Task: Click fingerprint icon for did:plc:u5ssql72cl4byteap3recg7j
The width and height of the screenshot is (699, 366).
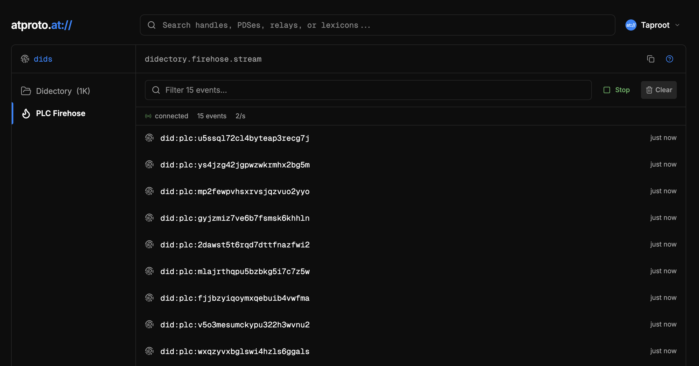Action: 149,138
